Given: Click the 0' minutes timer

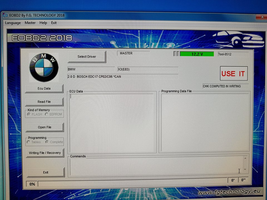Looking at the screenshot, I should 233,180.
